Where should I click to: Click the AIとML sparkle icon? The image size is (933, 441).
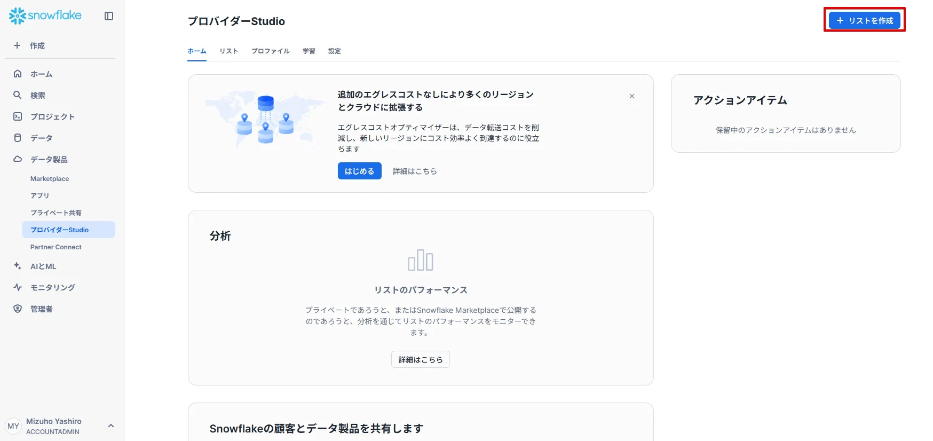tap(18, 266)
